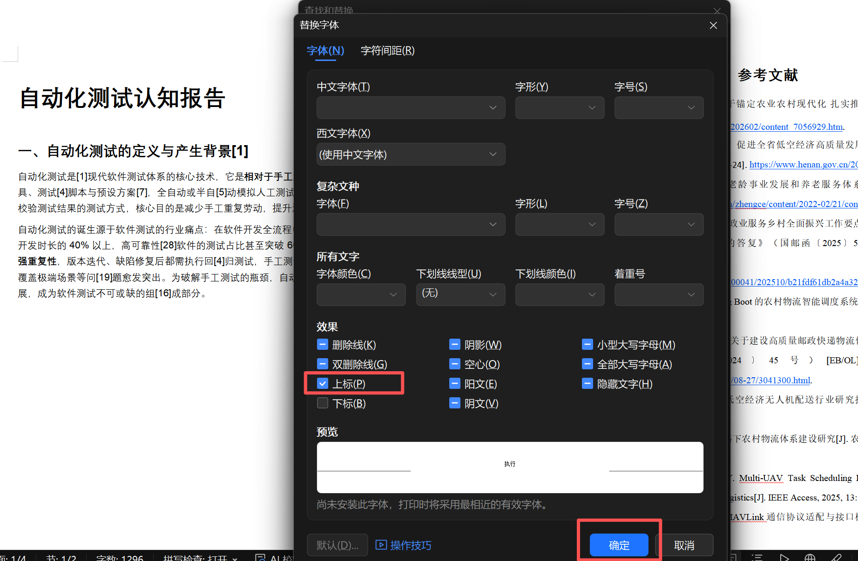This screenshot has width=858, height=561.
Task: Open the 中文字体 dropdown
Action: (411, 107)
